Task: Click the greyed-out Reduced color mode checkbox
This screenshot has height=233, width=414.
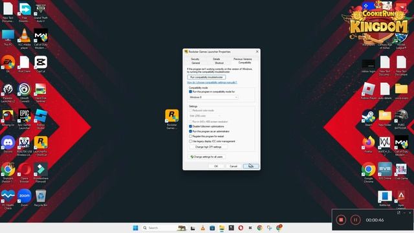Action: pyautogui.click(x=190, y=111)
